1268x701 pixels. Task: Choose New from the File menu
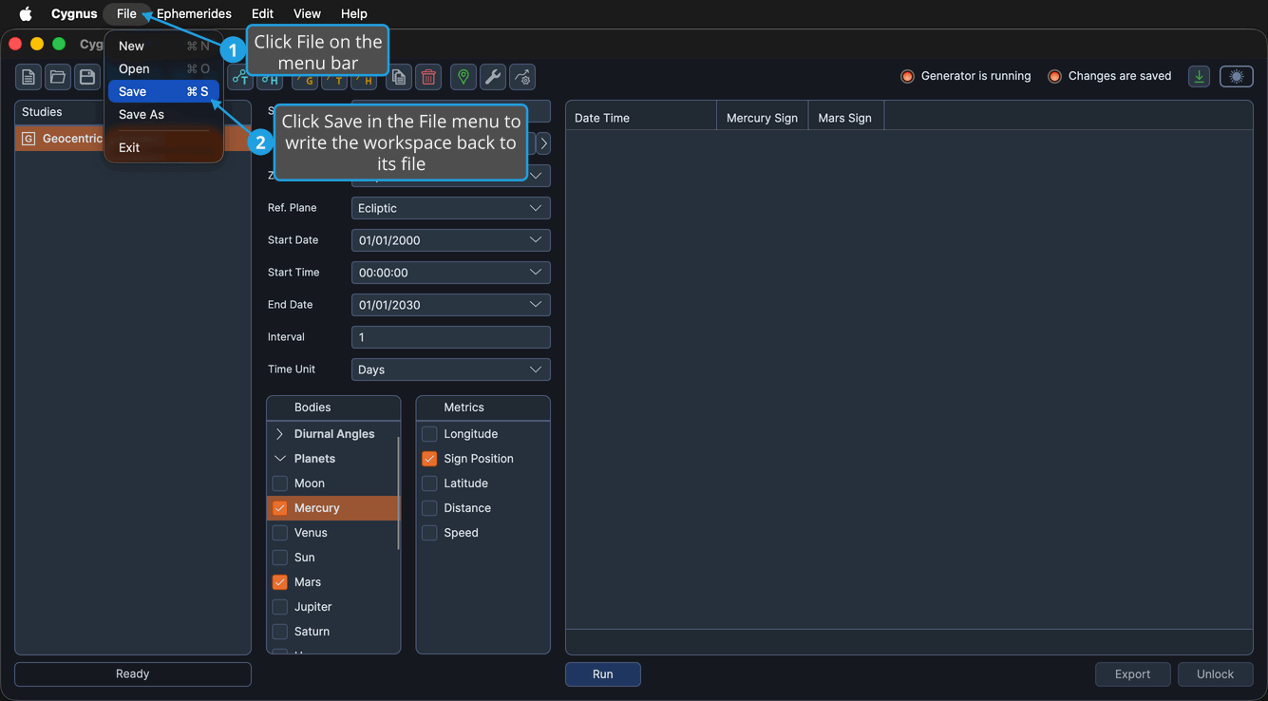[164, 46]
